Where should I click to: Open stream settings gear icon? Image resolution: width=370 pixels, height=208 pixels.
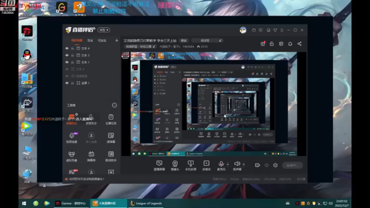pos(275,165)
